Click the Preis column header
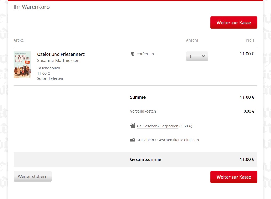The width and height of the screenshot is (271, 199). tap(250, 40)
